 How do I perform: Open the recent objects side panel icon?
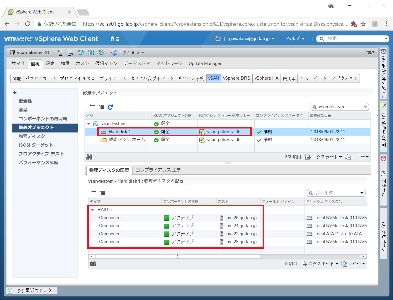point(383,52)
